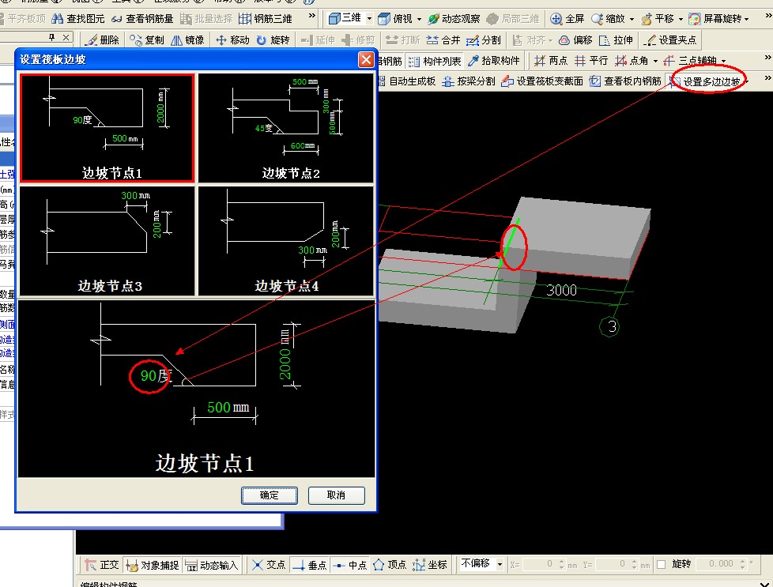Viewport: 773px width, 587px height.
Task: Select the 旋转 rotate tool in edit toolbar
Action: [x=273, y=40]
